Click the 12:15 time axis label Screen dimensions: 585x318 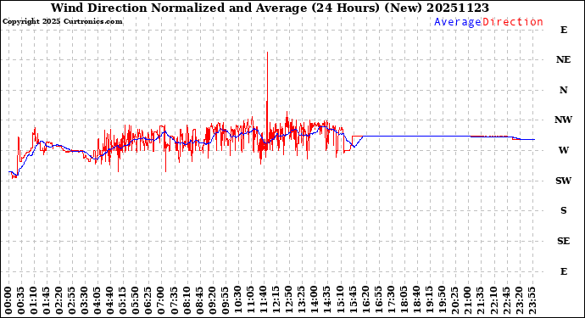click(x=276, y=300)
